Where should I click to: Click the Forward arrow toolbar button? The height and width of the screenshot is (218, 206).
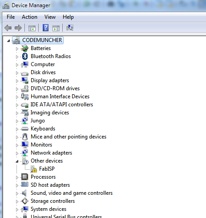tap(18, 28)
